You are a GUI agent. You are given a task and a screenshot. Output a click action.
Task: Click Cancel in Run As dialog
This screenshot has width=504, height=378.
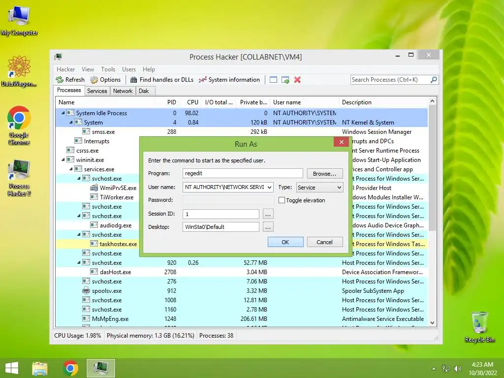325,242
